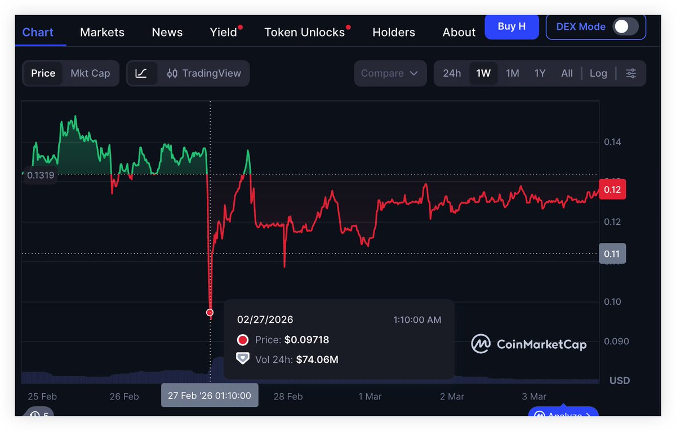Click the 0.14 y-axis label
Image resolution: width=676 pixels, height=431 pixels.
coord(612,142)
